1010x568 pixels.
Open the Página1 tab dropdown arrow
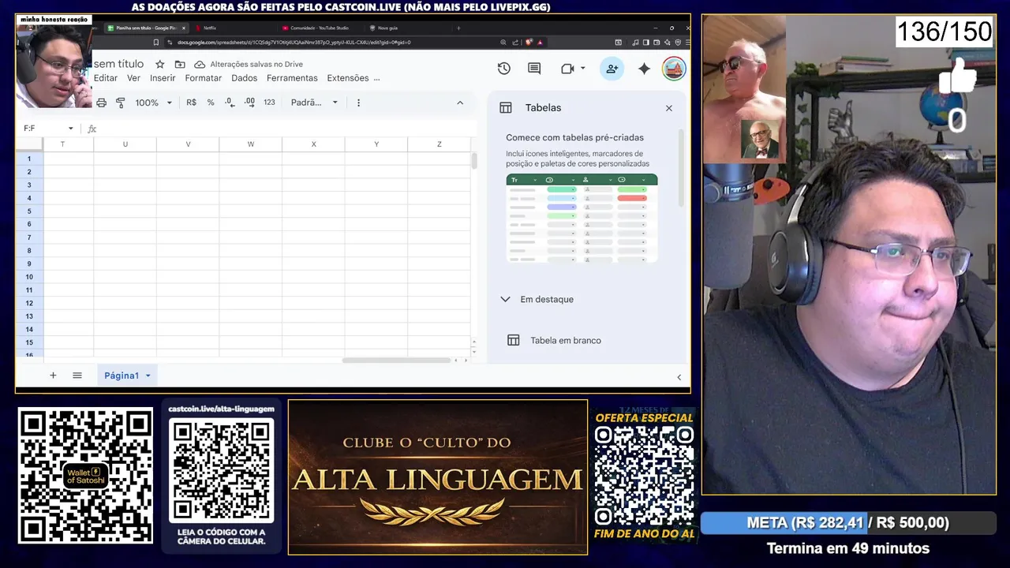148,376
